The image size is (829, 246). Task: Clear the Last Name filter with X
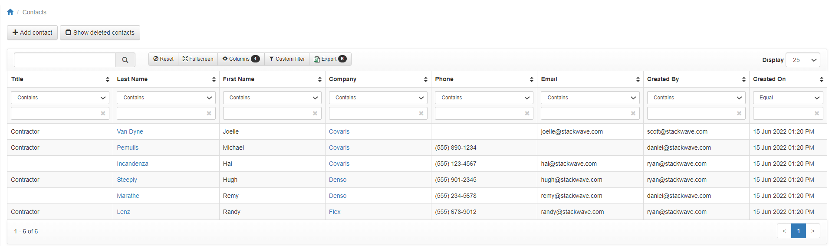(x=209, y=113)
